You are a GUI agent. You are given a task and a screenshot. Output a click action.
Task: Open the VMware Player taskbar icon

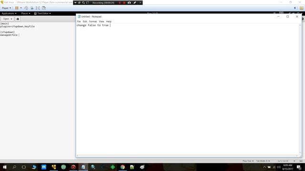pyautogui.click(x=54, y=167)
